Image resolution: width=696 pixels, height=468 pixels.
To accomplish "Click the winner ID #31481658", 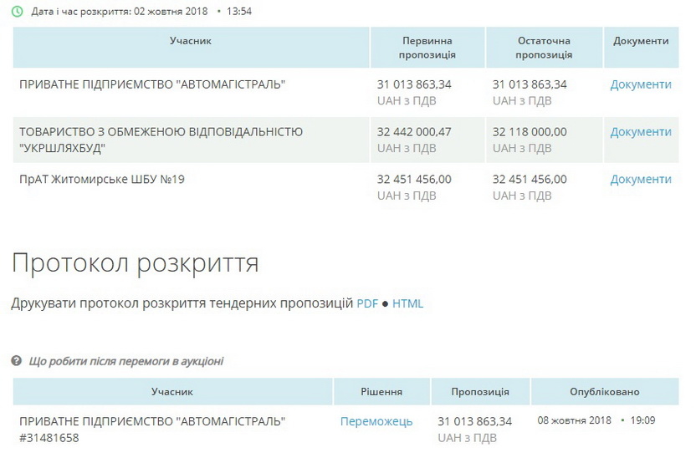I will 49,437.
